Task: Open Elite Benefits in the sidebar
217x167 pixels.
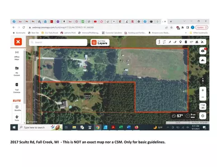Action: coord(17,108)
